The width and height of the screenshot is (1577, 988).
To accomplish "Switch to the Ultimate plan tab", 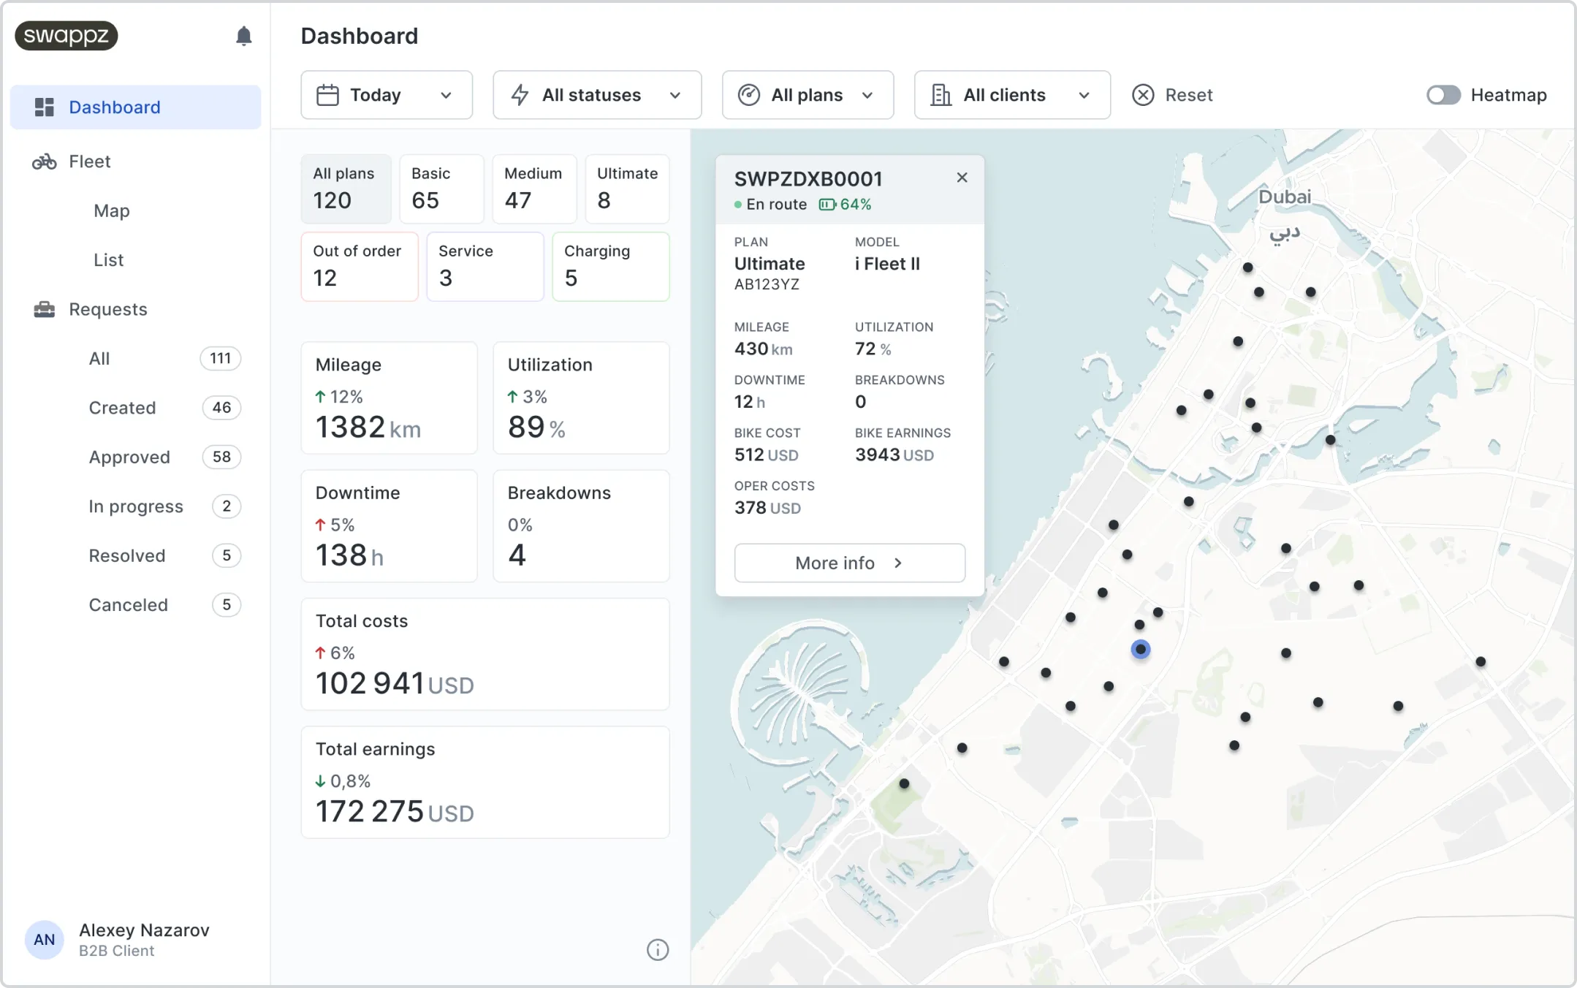I will (627, 188).
